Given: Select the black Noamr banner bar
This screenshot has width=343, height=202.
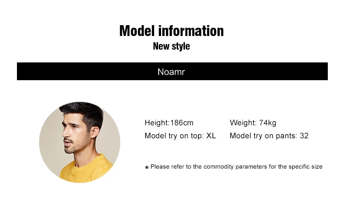Looking at the screenshot, I should [172, 72].
